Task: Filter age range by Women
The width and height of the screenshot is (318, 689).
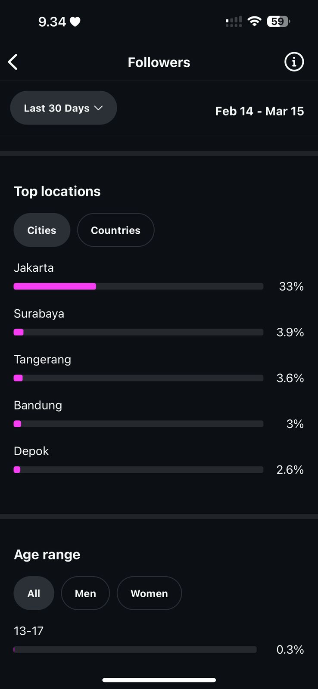Action: (149, 593)
